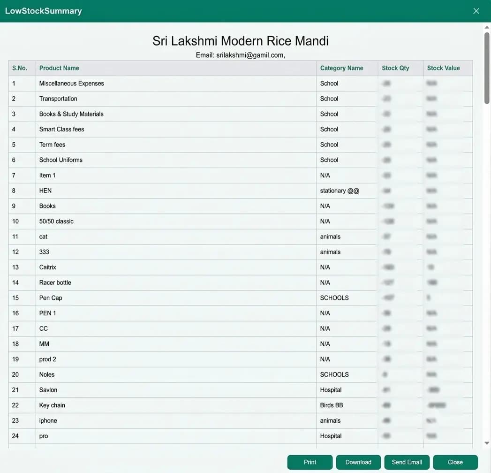This screenshot has height=473, width=491.
Task: Click the Hospital category in the Savlon row
Action: click(x=347, y=390)
